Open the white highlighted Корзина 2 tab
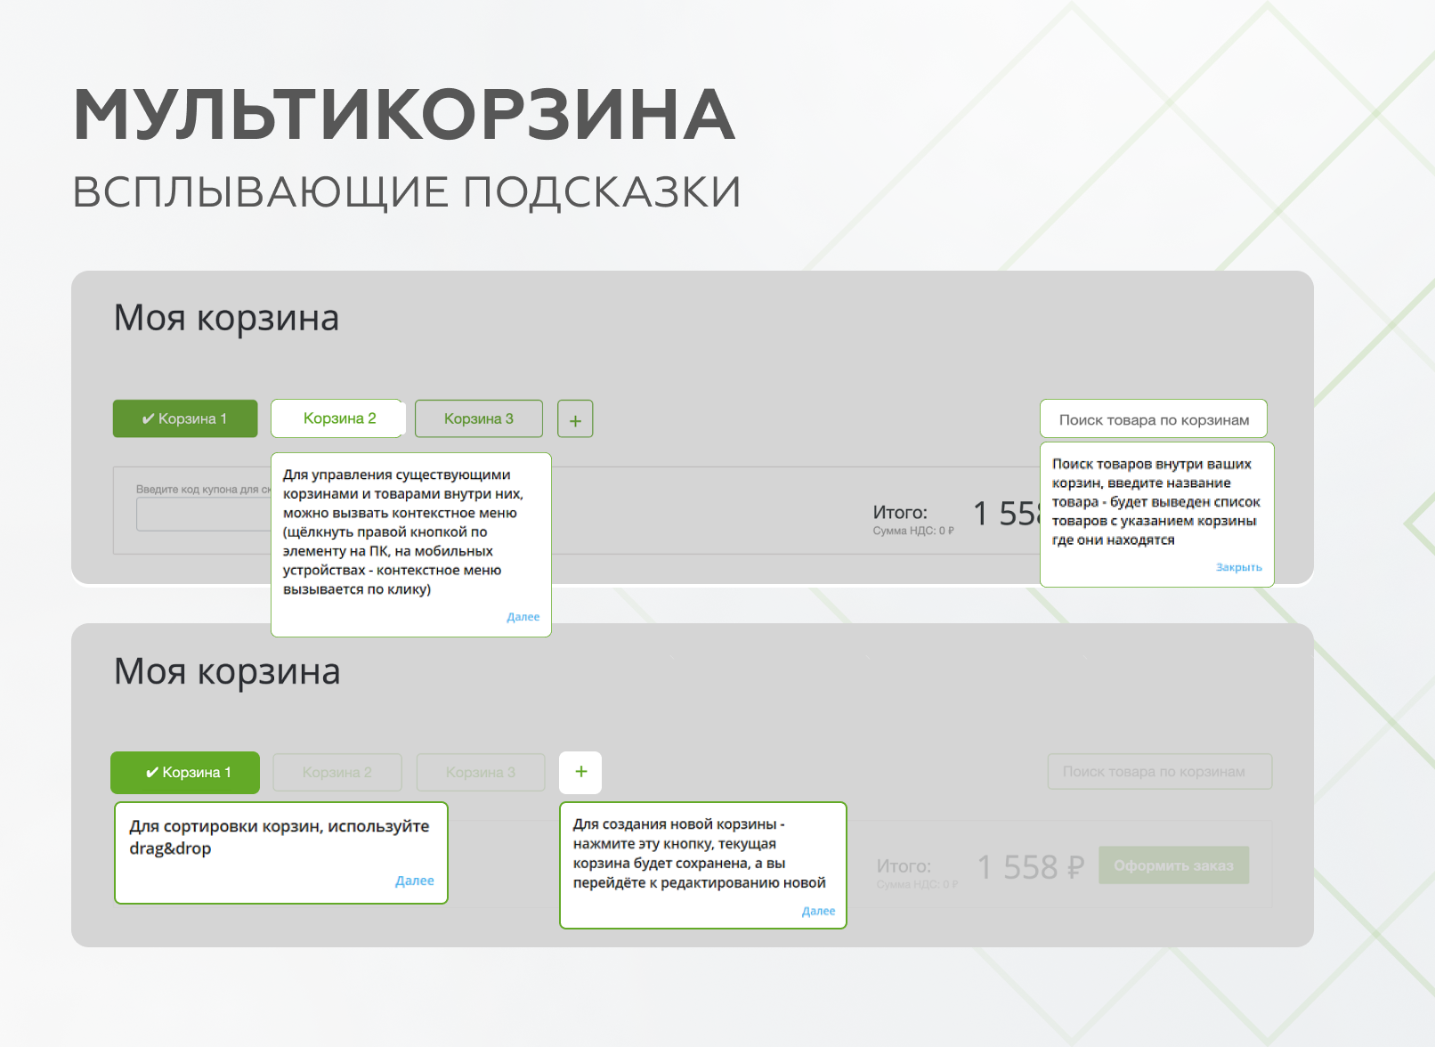 coord(338,418)
